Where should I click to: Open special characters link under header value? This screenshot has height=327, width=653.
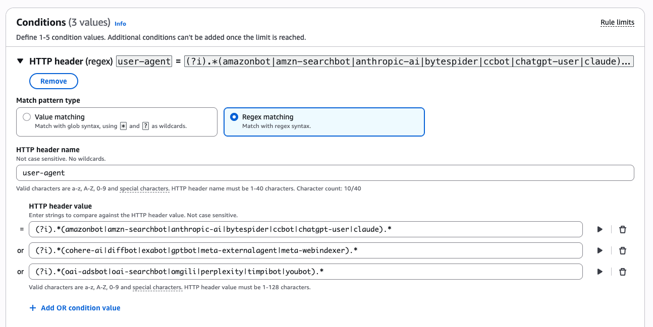tap(157, 287)
